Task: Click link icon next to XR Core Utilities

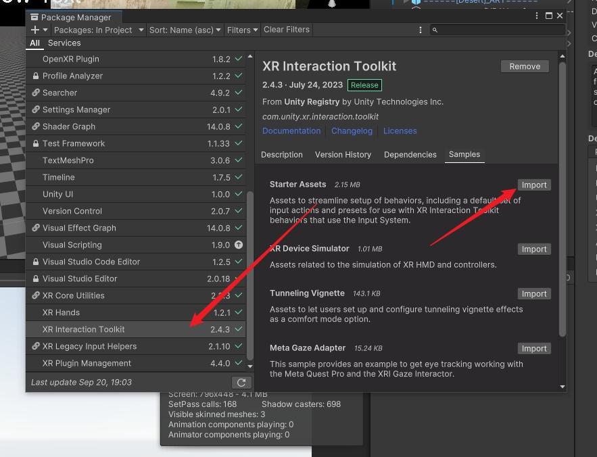Action: pyautogui.click(x=35, y=295)
